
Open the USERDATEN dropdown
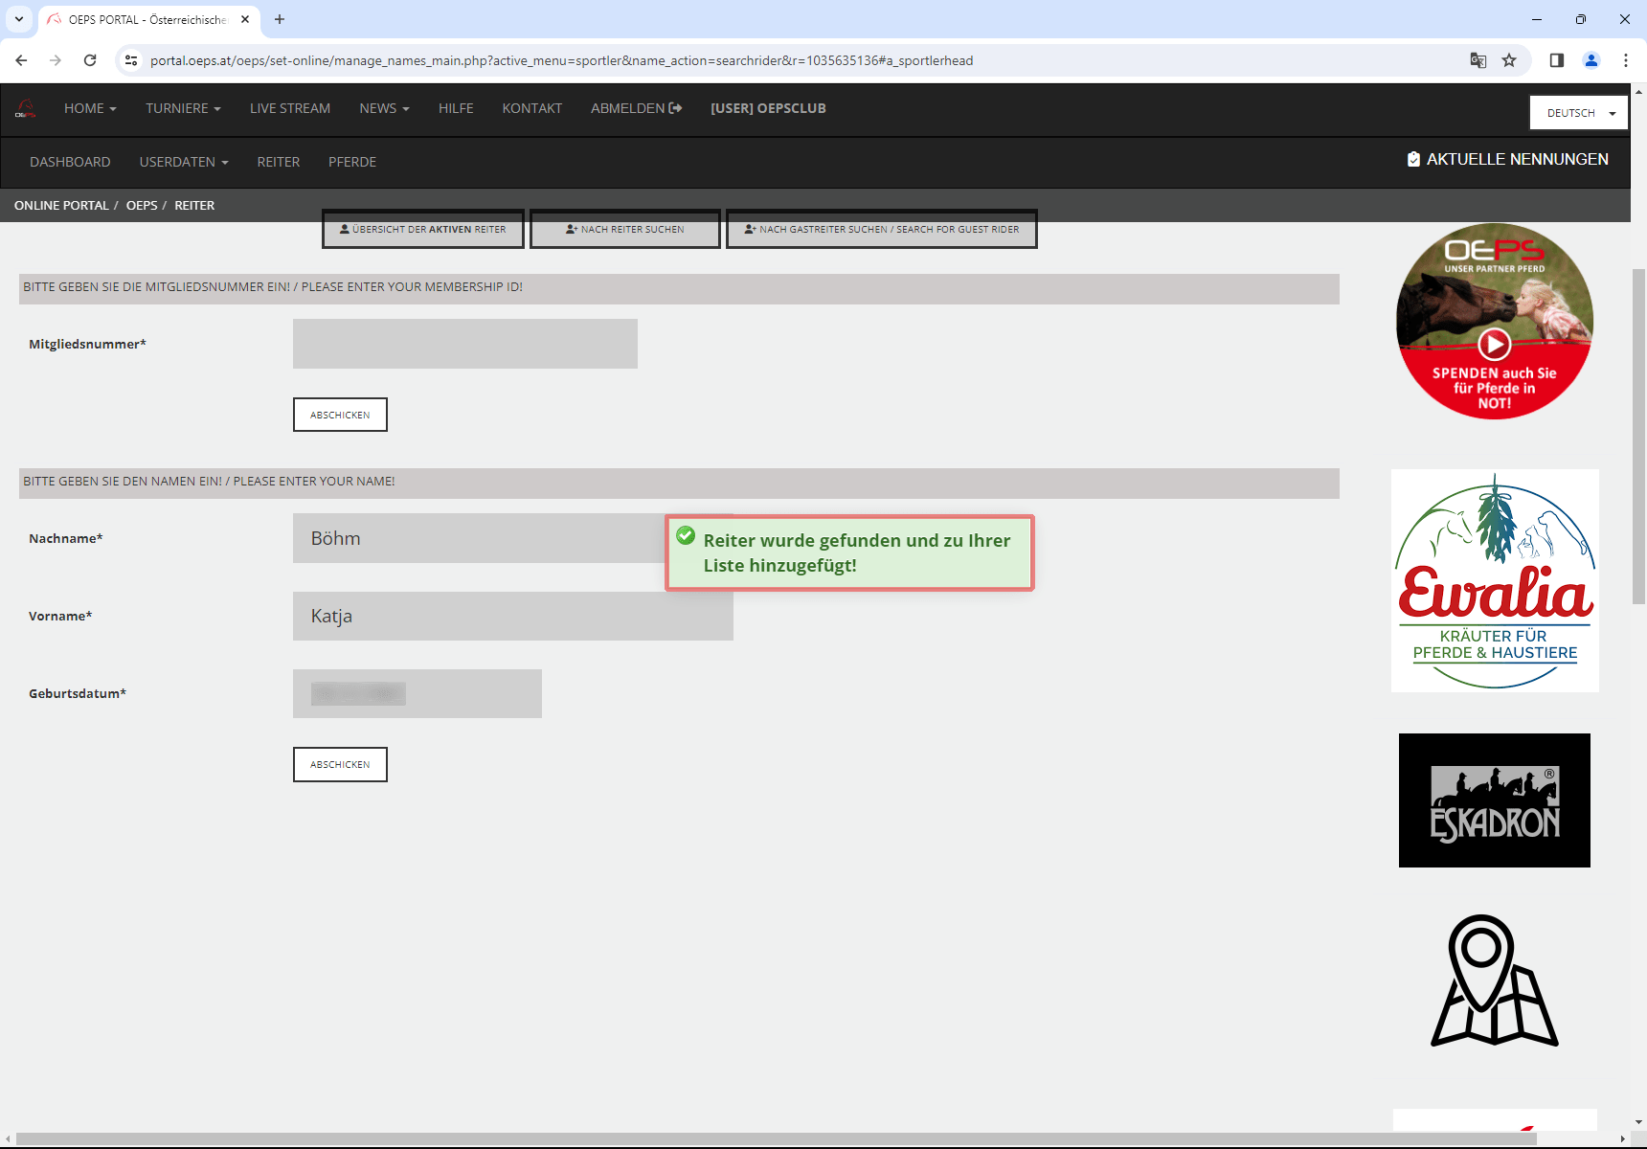tap(184, 162)
